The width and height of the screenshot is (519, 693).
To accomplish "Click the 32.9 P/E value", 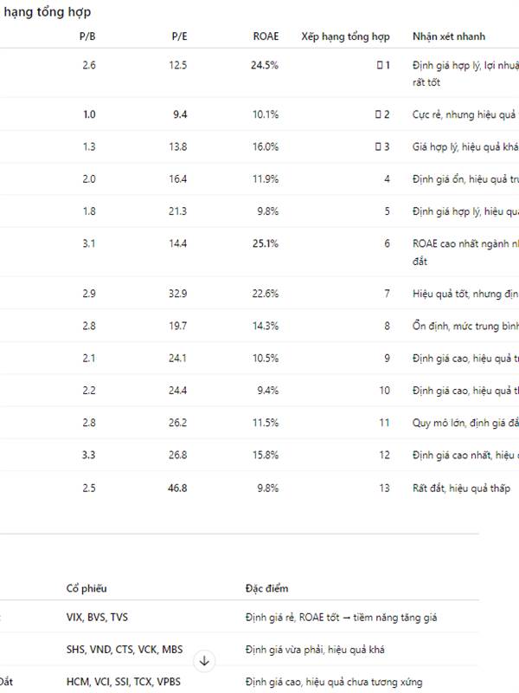I will (x=178, y=294).
